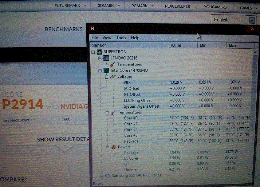Screen dimensions: 260x187
Task: Open the View menu in HWMonitor
Action: [x=107, y=37]
